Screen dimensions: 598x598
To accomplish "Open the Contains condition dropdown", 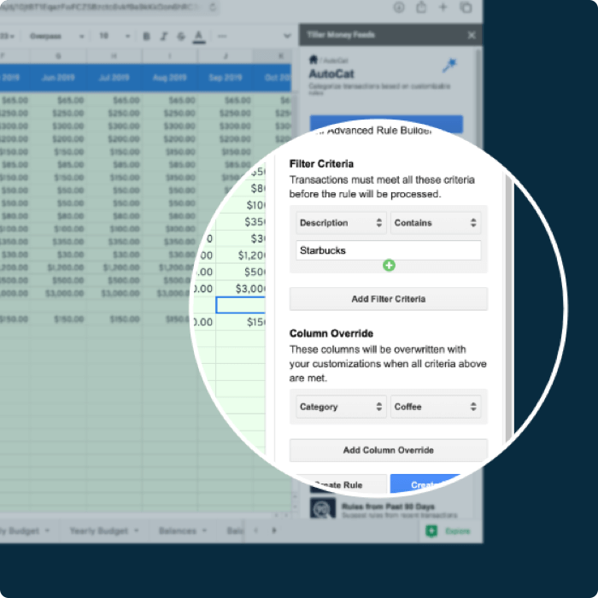I will click(436, 223).
